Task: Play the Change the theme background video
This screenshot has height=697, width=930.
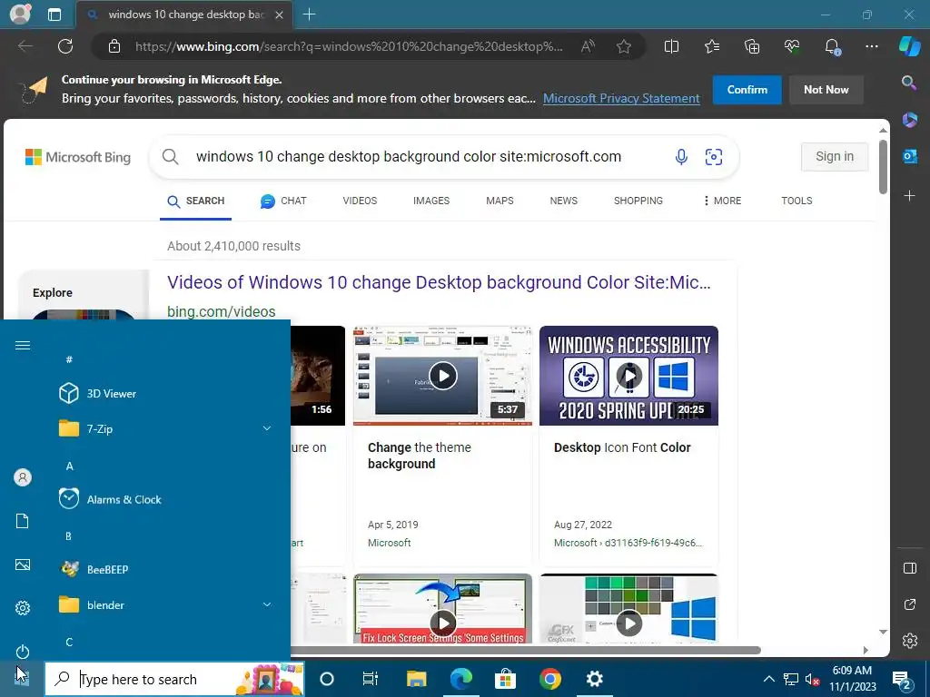Action: 442,376
